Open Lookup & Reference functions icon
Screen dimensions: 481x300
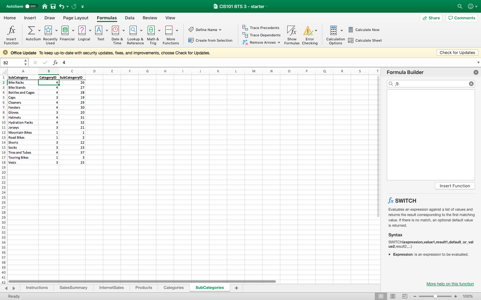[133, 30]
